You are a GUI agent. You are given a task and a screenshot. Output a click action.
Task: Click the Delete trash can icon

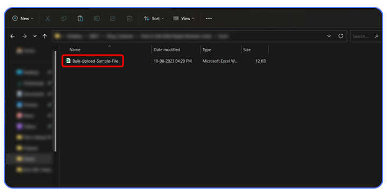[129, 18]
